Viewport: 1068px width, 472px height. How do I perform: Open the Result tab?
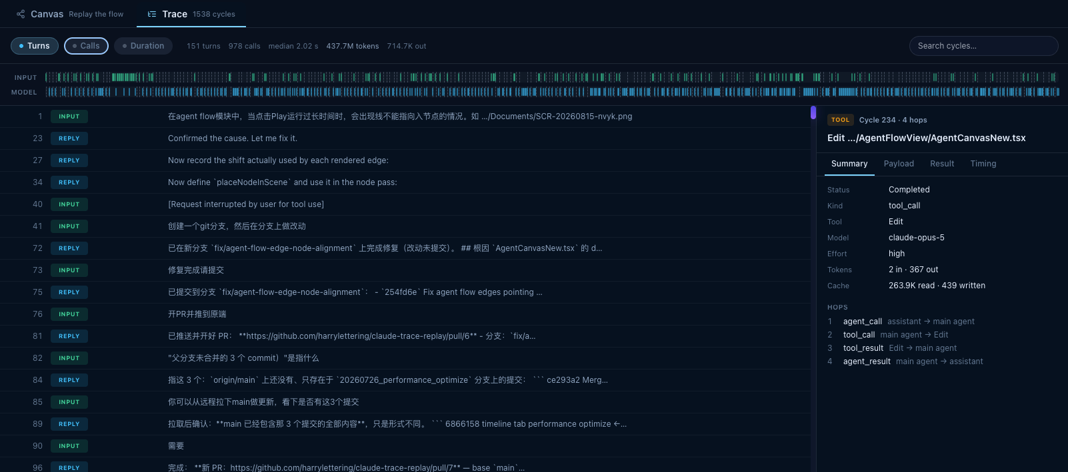pos(942,164)
